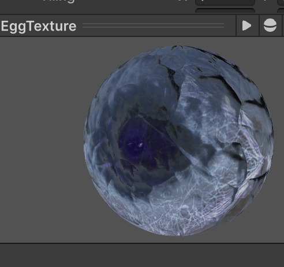Image resolution: width=284 pixels, height=267 pixels.
Task: Click the Tiling label at top
Action: pyautogui.click(x=59, y=1)
